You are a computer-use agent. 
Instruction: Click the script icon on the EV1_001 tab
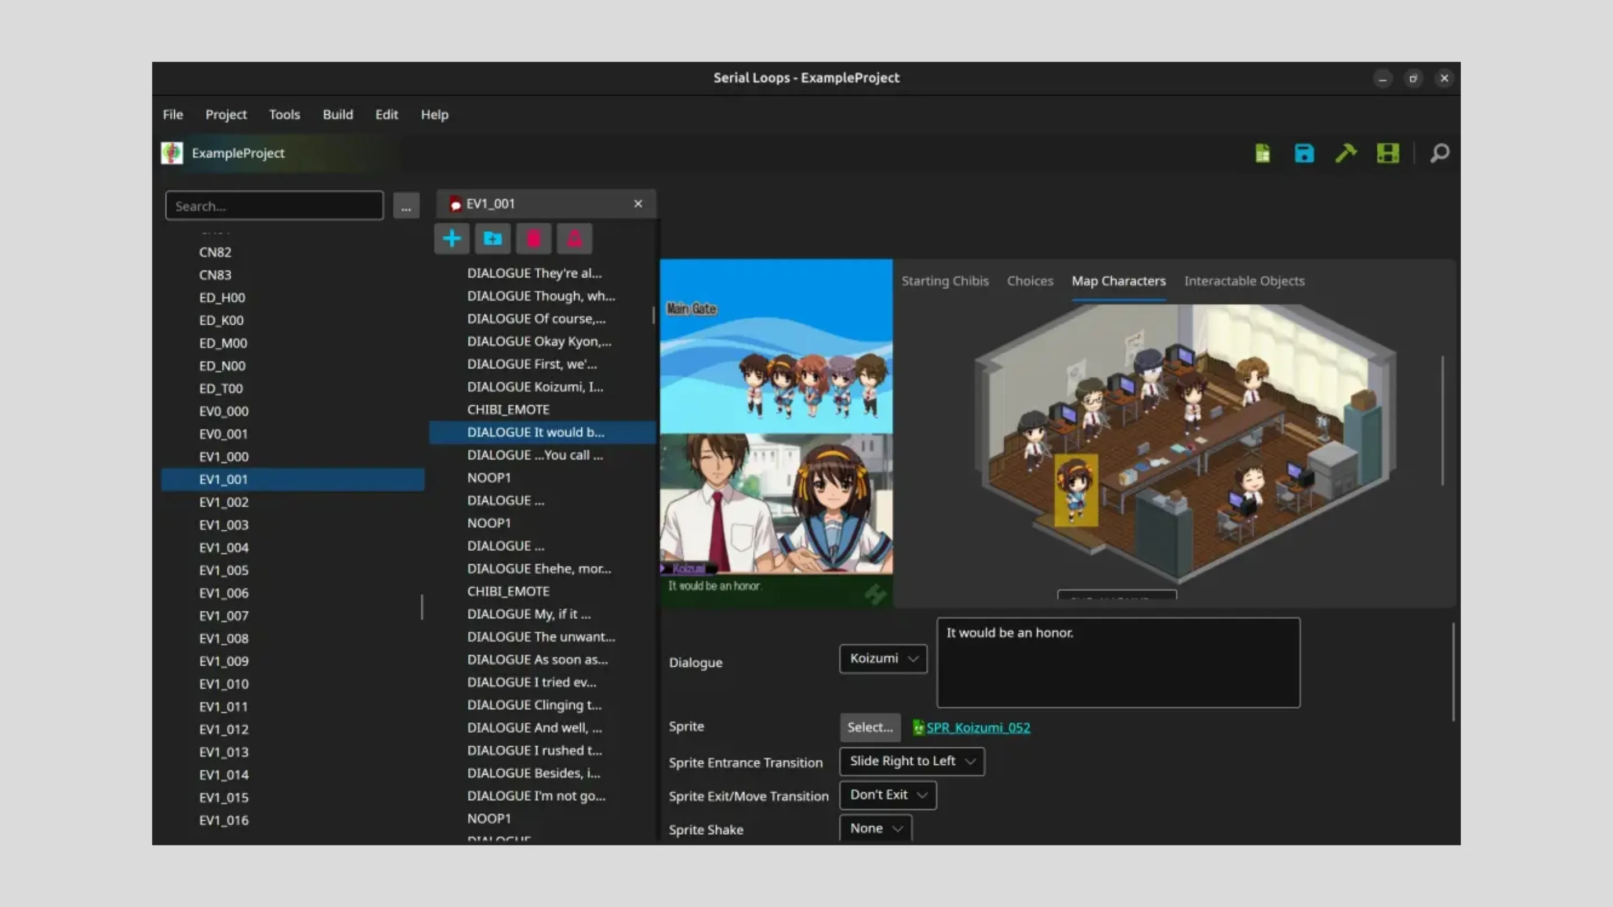(x=455, y=203)
